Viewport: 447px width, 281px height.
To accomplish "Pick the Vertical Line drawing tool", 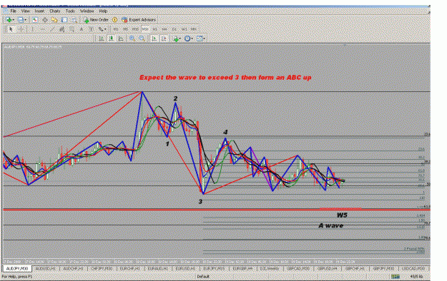I will tap(32, 29).
